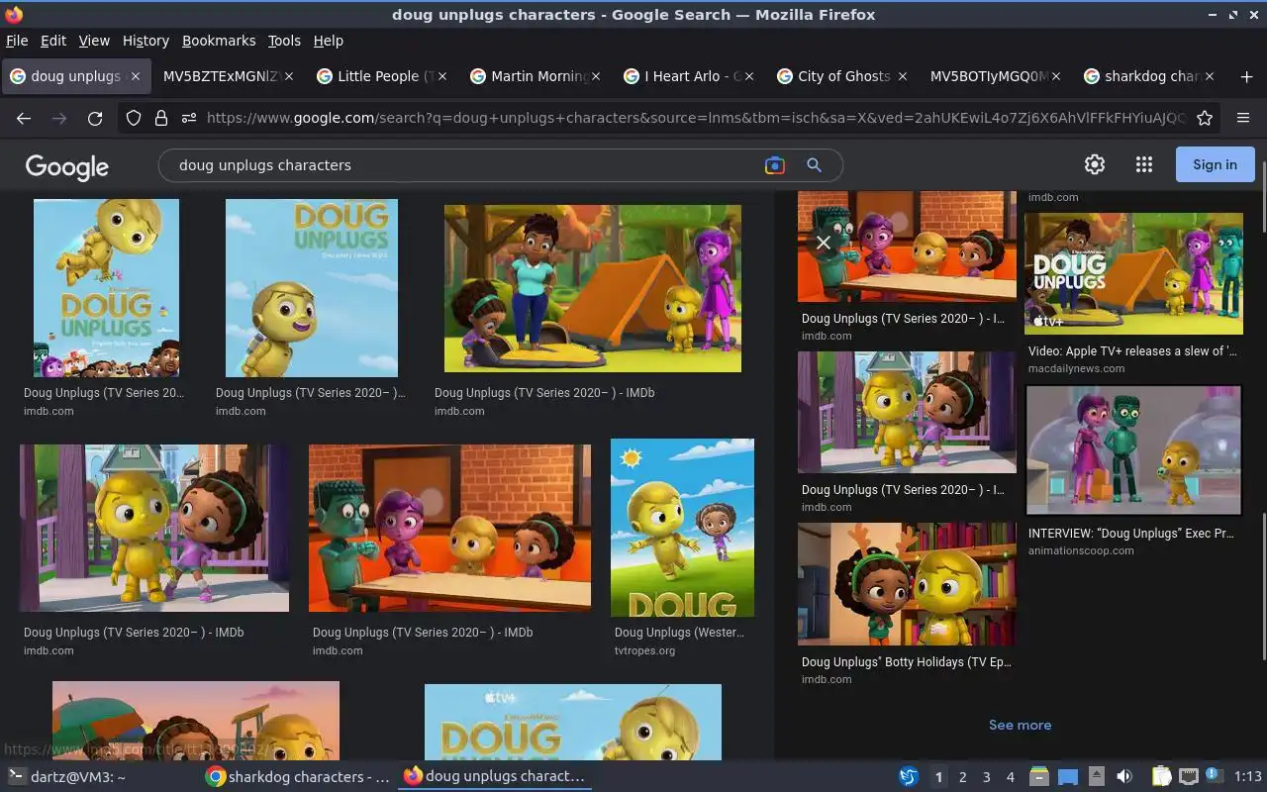Open the Bookmarks menu
The width and height of the screenshot is (1267, 792).
point(219,41)
